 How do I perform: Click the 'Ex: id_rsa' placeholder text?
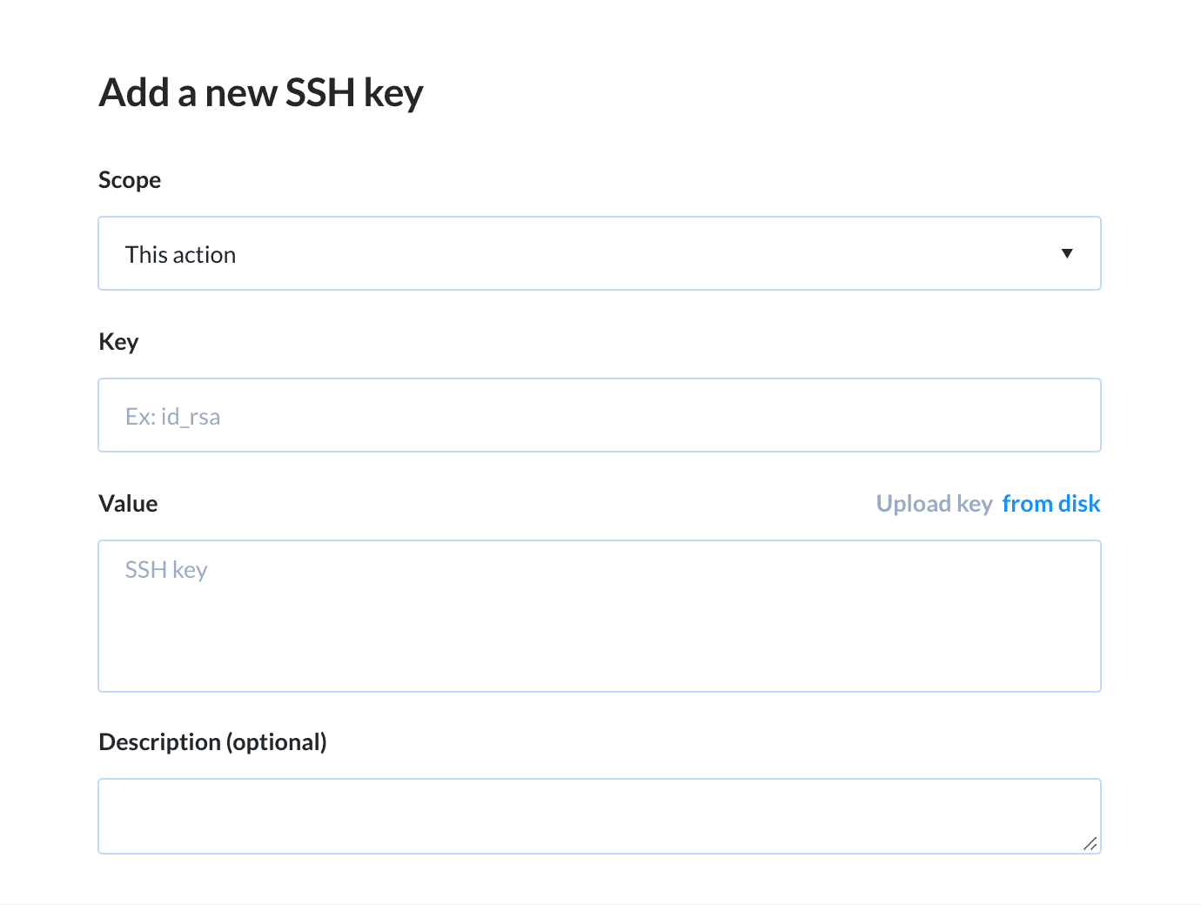pyautogui.click(x=172, y=417)
